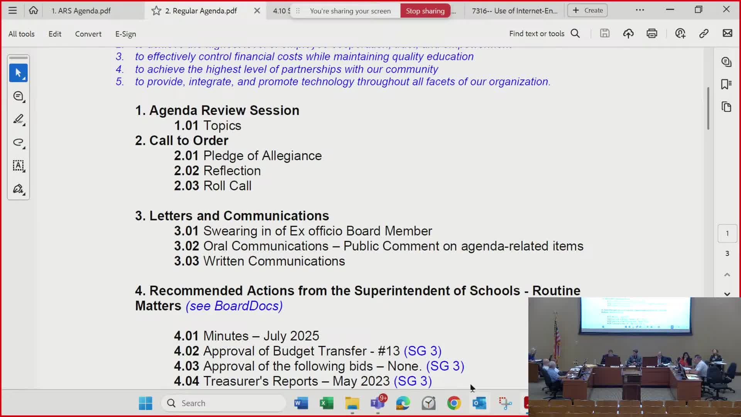
Task: Open Outlook from the taskbar
Action: click(x=479, y=403)
